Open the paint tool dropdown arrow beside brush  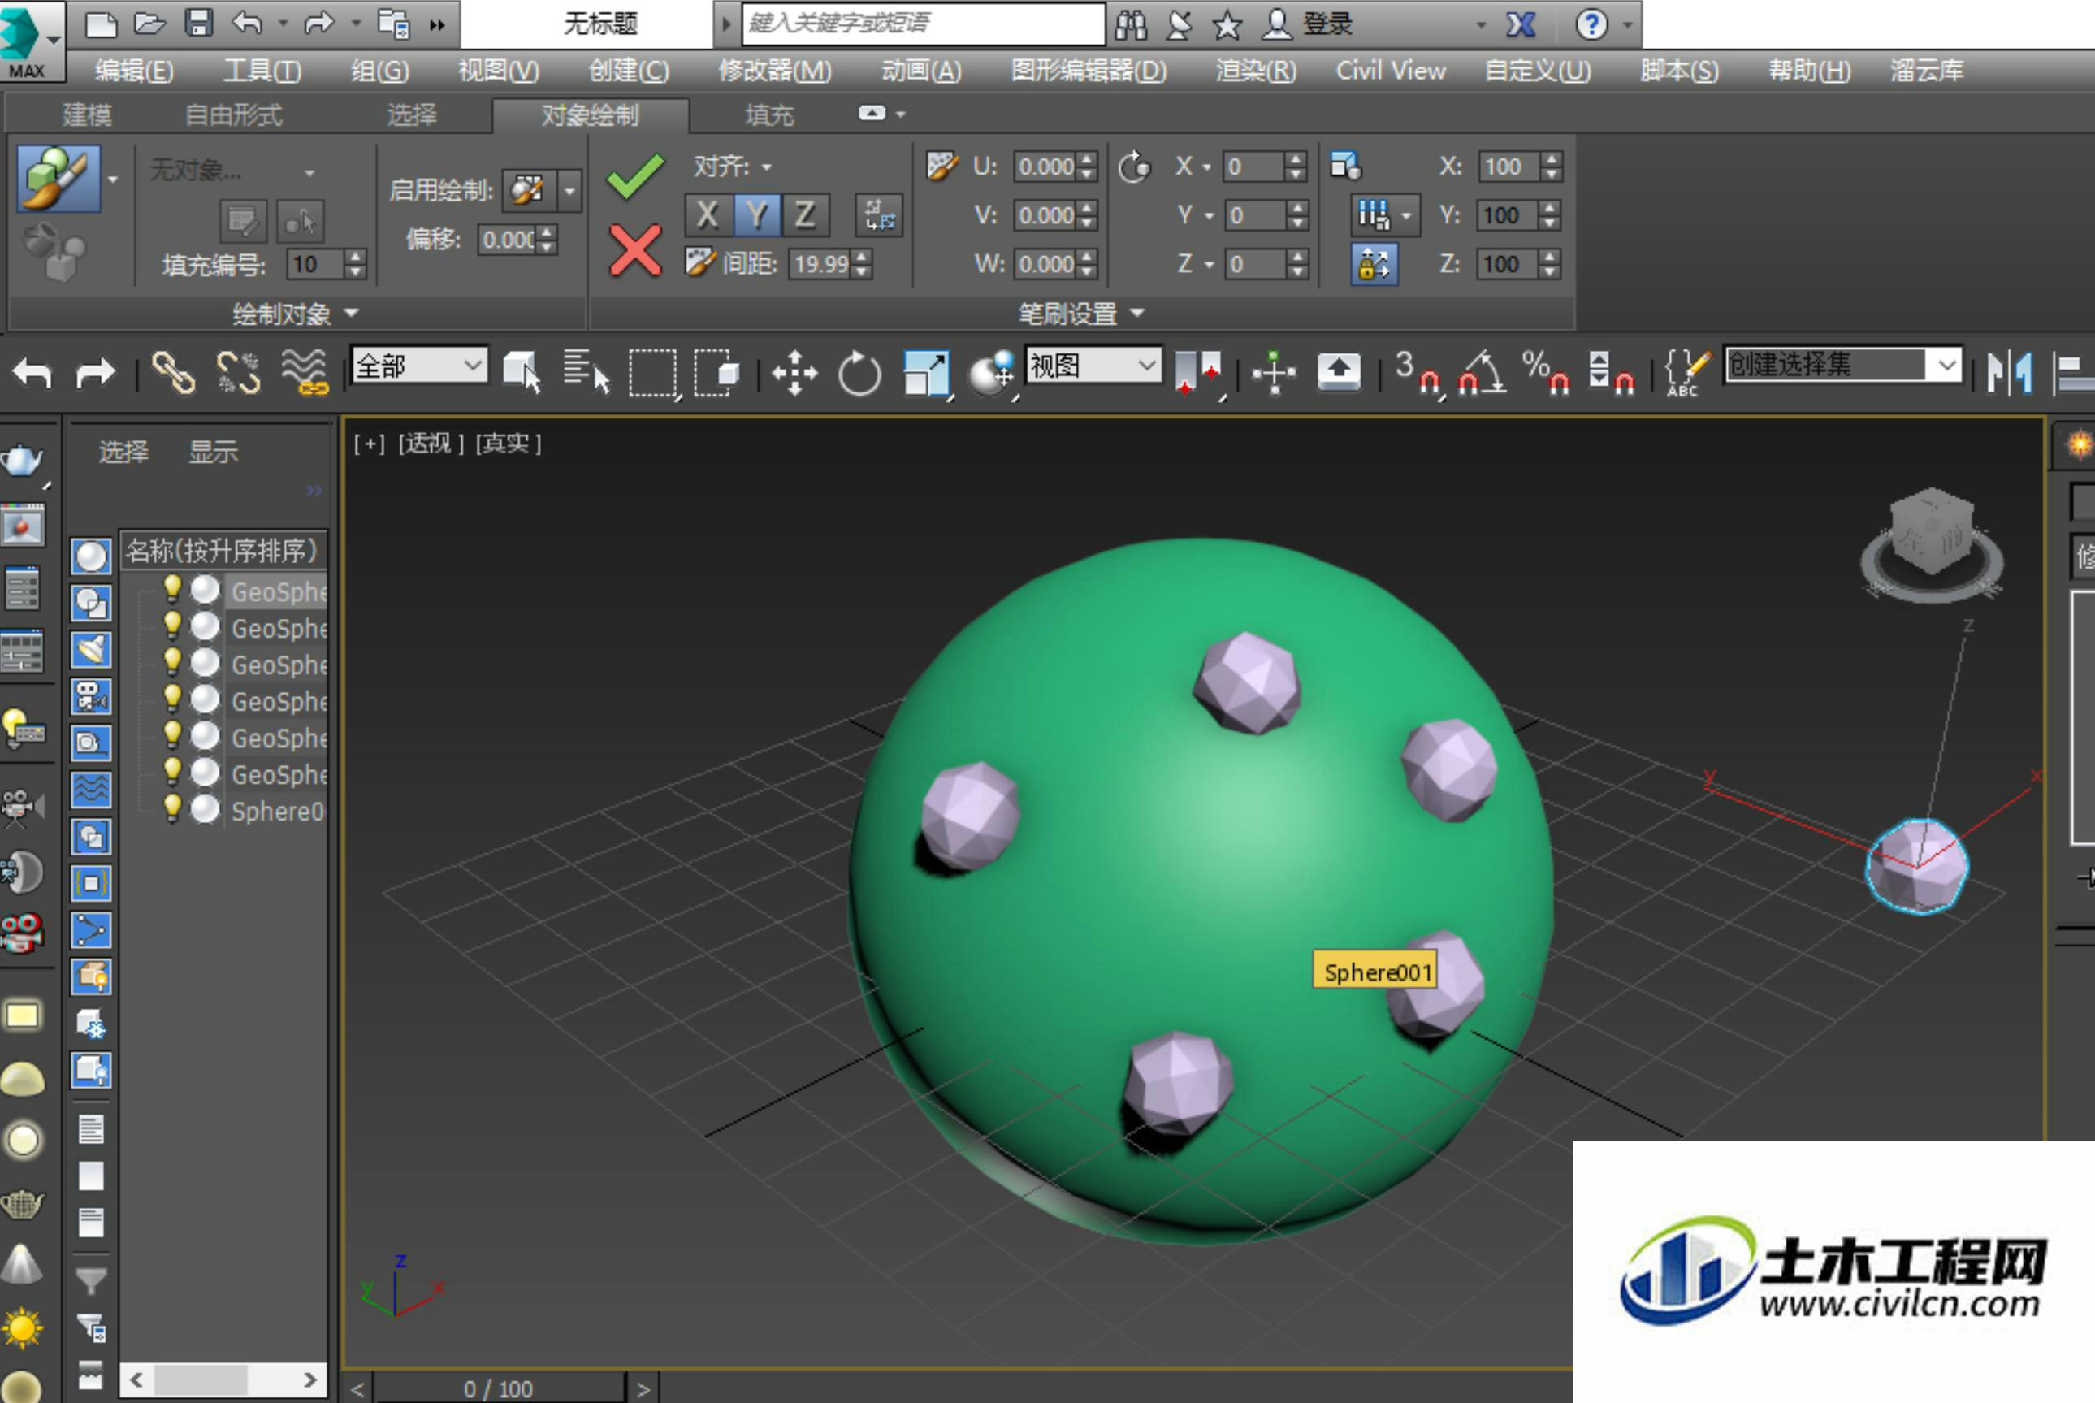click(x=113, y=179)
